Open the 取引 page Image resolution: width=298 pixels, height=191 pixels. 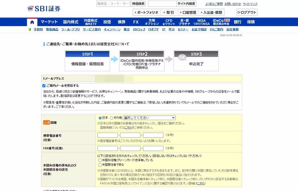coord(169,12)
